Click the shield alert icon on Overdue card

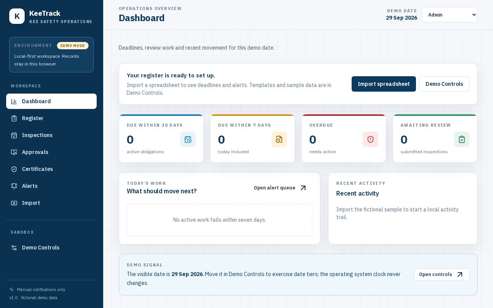[x=371, y=139]
